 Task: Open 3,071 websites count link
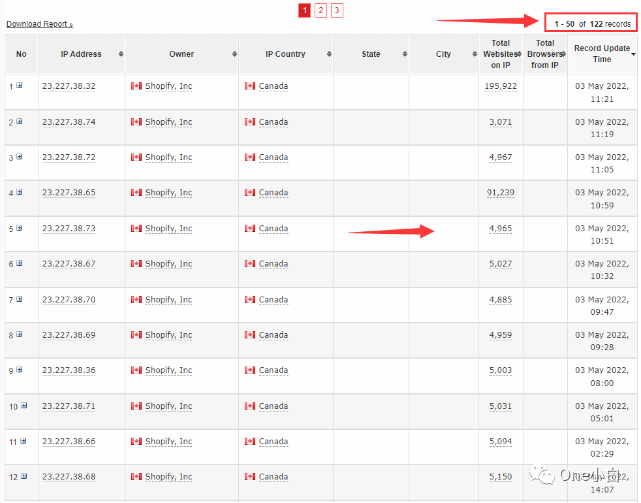pos(501,122)
